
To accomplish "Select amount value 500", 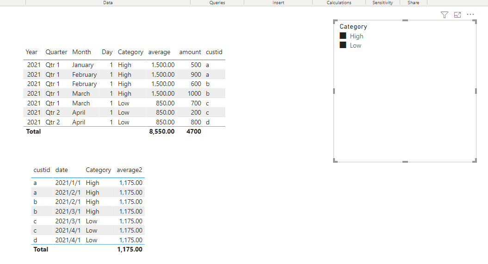I will 196,65.
